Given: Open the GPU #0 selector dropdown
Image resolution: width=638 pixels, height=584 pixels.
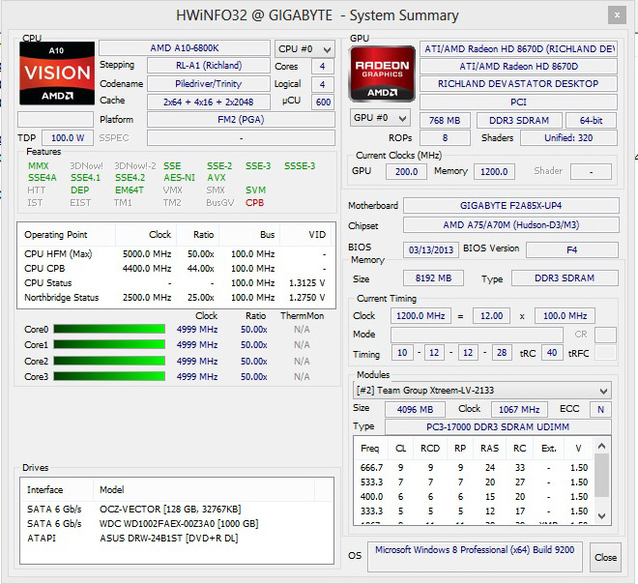Looking at the screenshot, I should tap(380, 118).
